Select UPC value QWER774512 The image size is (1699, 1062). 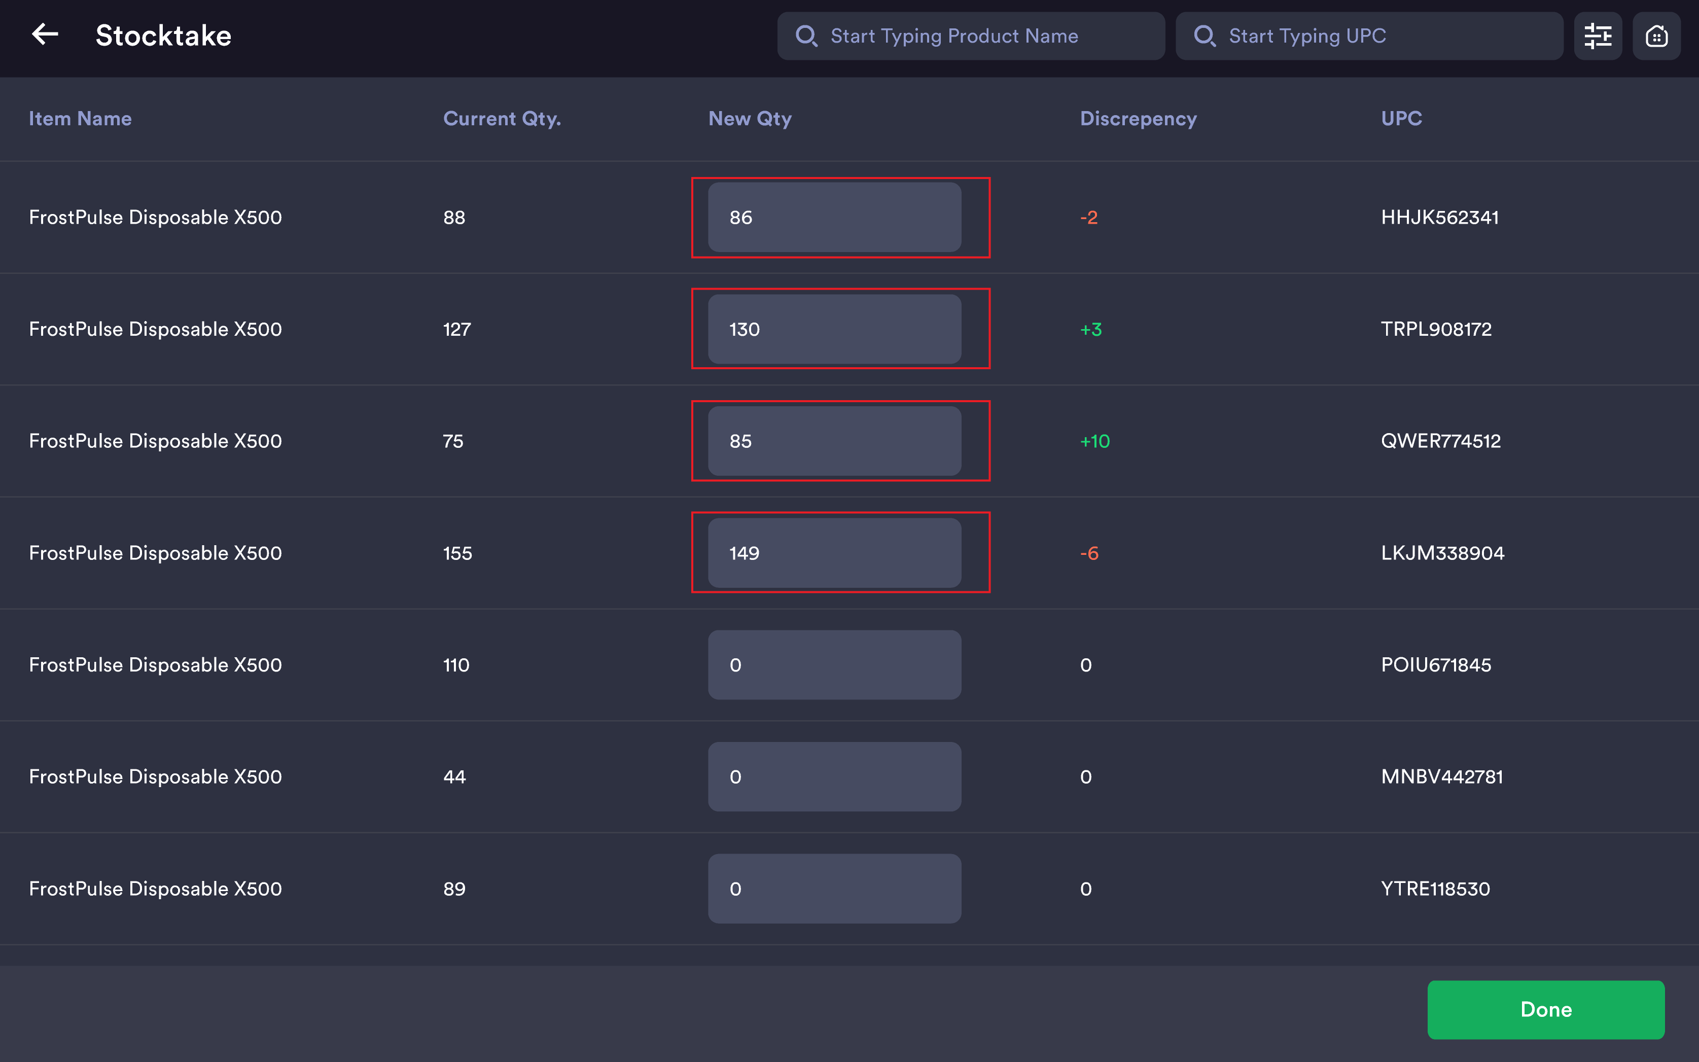coord(1440,441)
